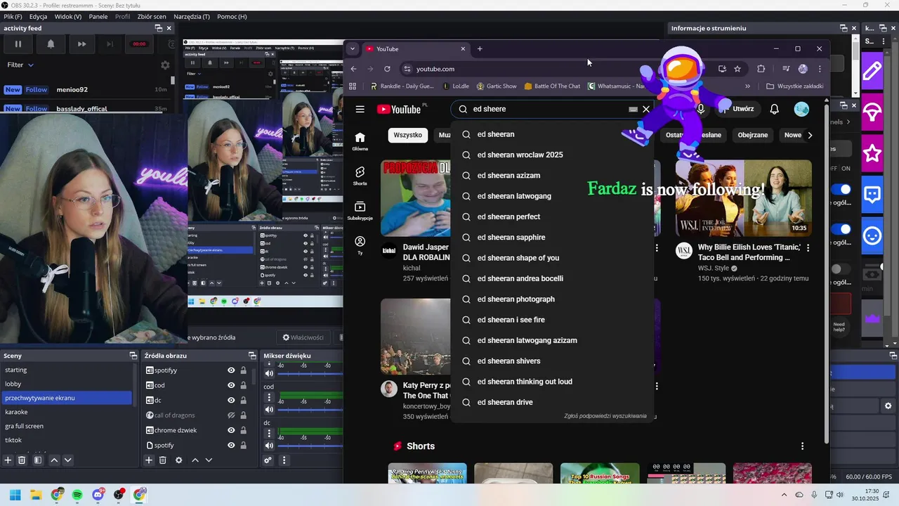Toggle visibility of chrome dzwiek source
Viewport: 899px width, 506px height.
click(231, 430)
